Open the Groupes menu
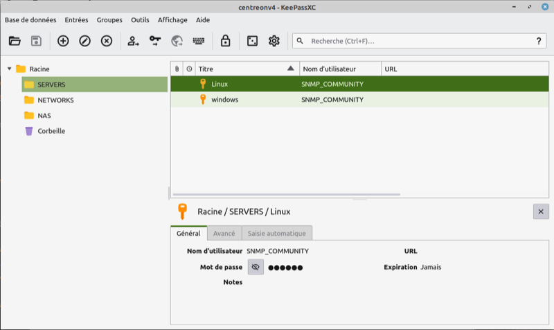554x330 pixels. coord(109,20)
